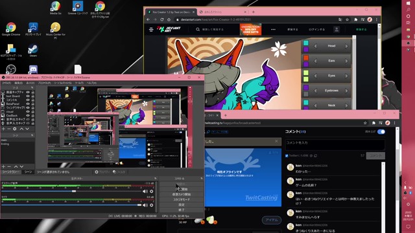Open the Steam desktop shortcut
The height and width of the screenshot is (233, 415).
33,50
